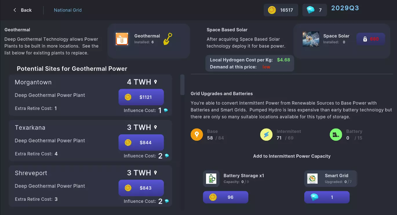Purchase Texarkana geothermal plant for $844
The image size is (397, 215).
[141, 142]
